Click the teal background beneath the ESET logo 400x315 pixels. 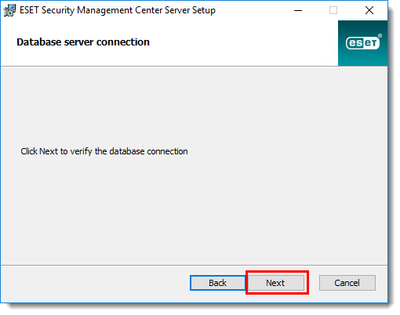tap(362, 58)
